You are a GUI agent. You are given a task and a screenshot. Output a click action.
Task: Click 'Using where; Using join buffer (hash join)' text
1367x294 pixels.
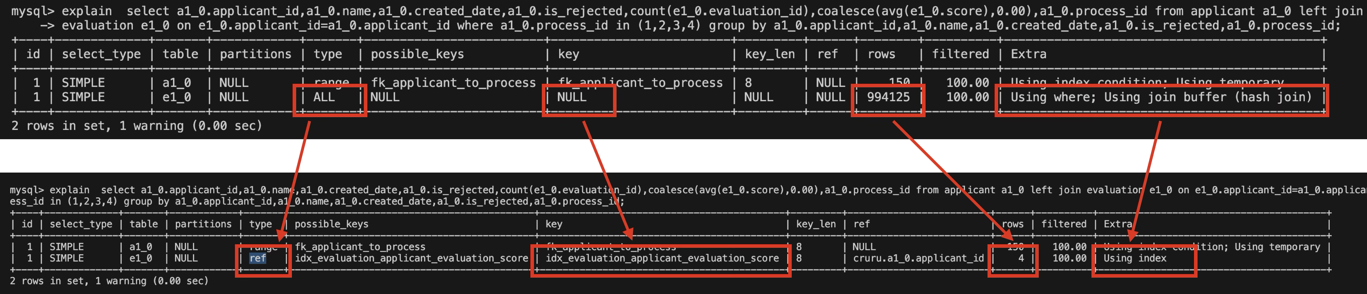(x=1161, y=97)
